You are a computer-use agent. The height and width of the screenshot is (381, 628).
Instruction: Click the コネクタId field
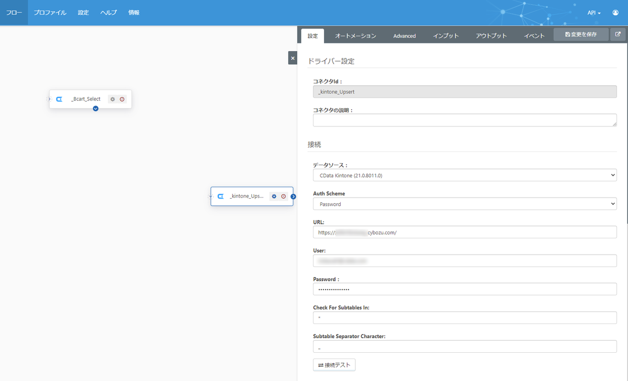coord(465,91)
